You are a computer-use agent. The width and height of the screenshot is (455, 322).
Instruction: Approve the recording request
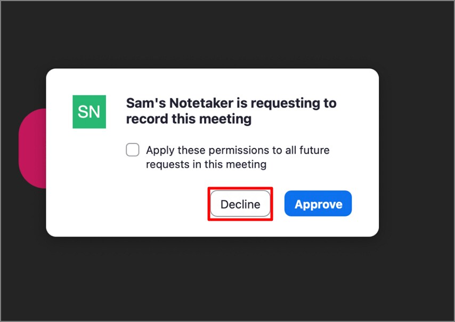318,204
